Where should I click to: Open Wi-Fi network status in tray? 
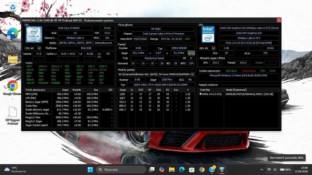click(269, 170)
